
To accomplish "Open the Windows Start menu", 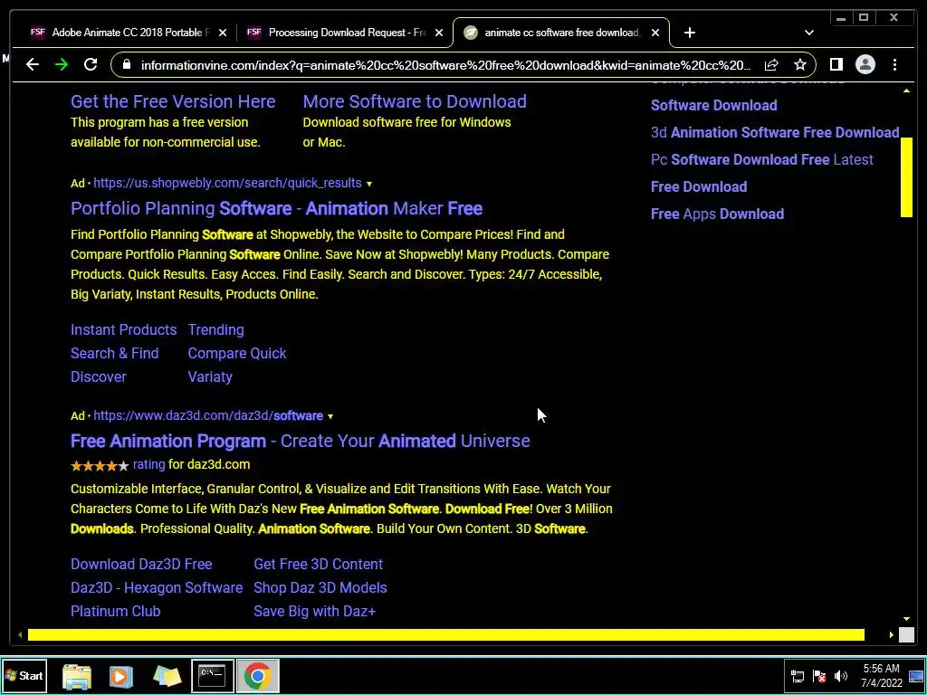I will pyautogui.click(x=24, y=675).
